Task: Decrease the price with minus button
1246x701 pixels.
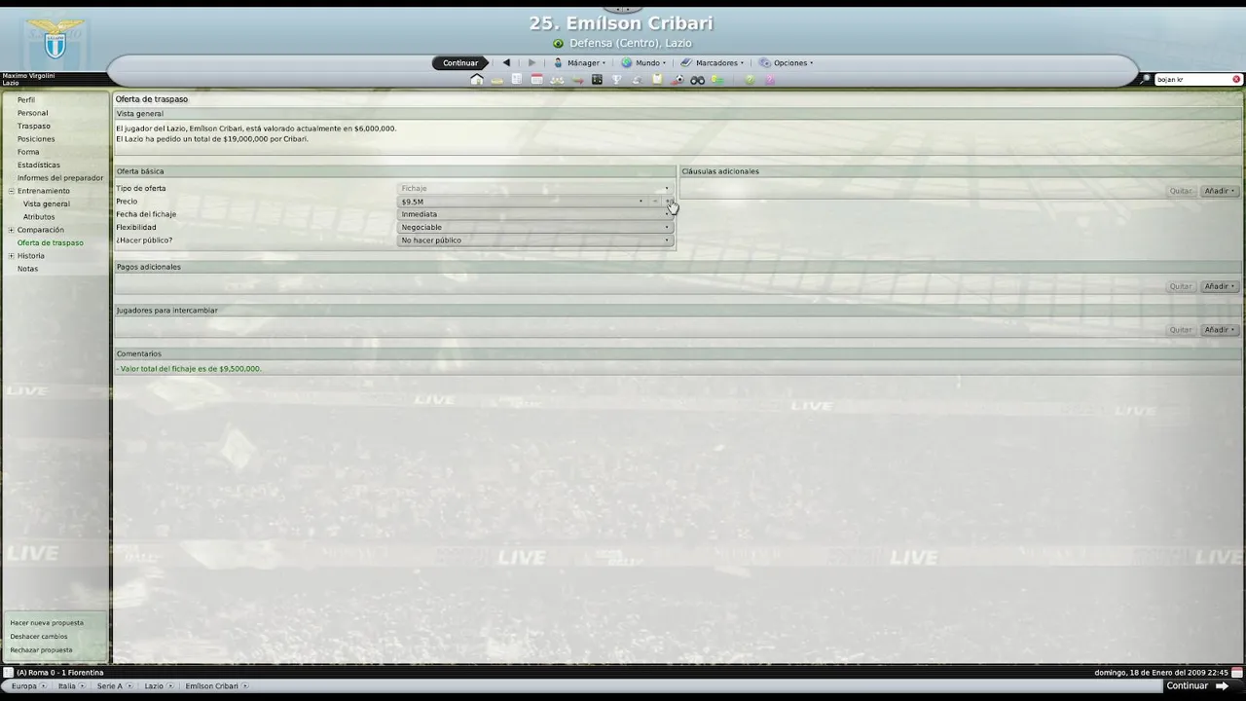Action: click(x=655, y=202)
